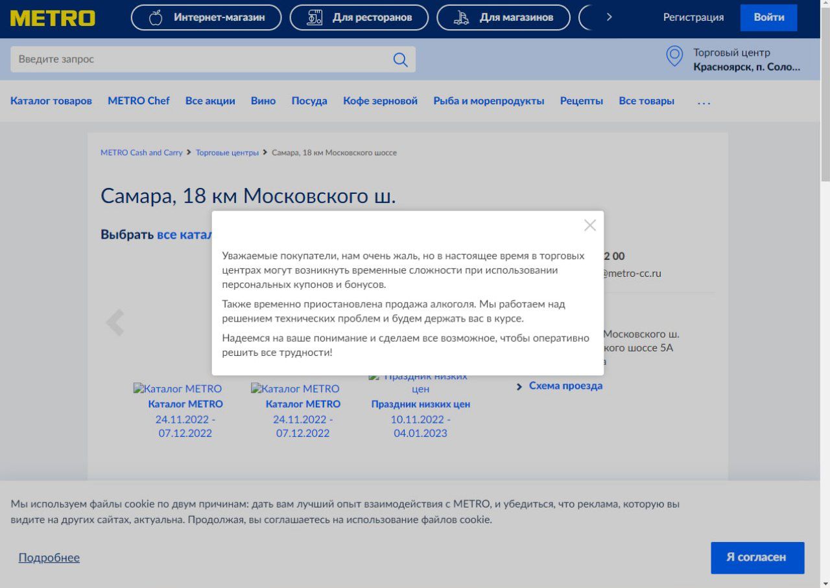This screenshot has width=830, height=588.
Task: Click the apple icon in Интернет-магазин button
Action: tap(156, 18)
